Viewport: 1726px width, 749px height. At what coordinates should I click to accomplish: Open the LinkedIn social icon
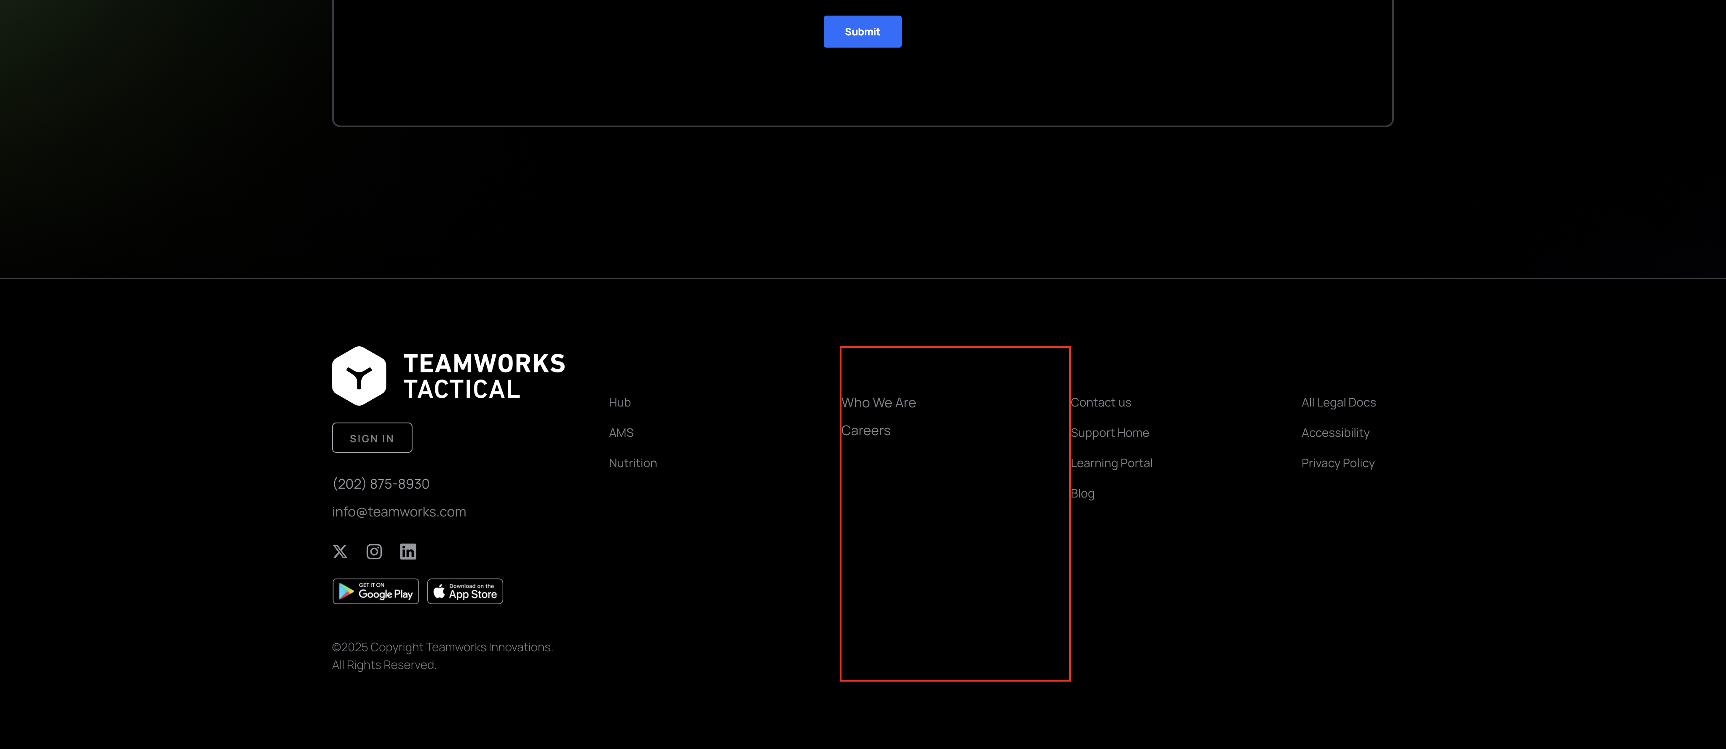click(408, 551)
